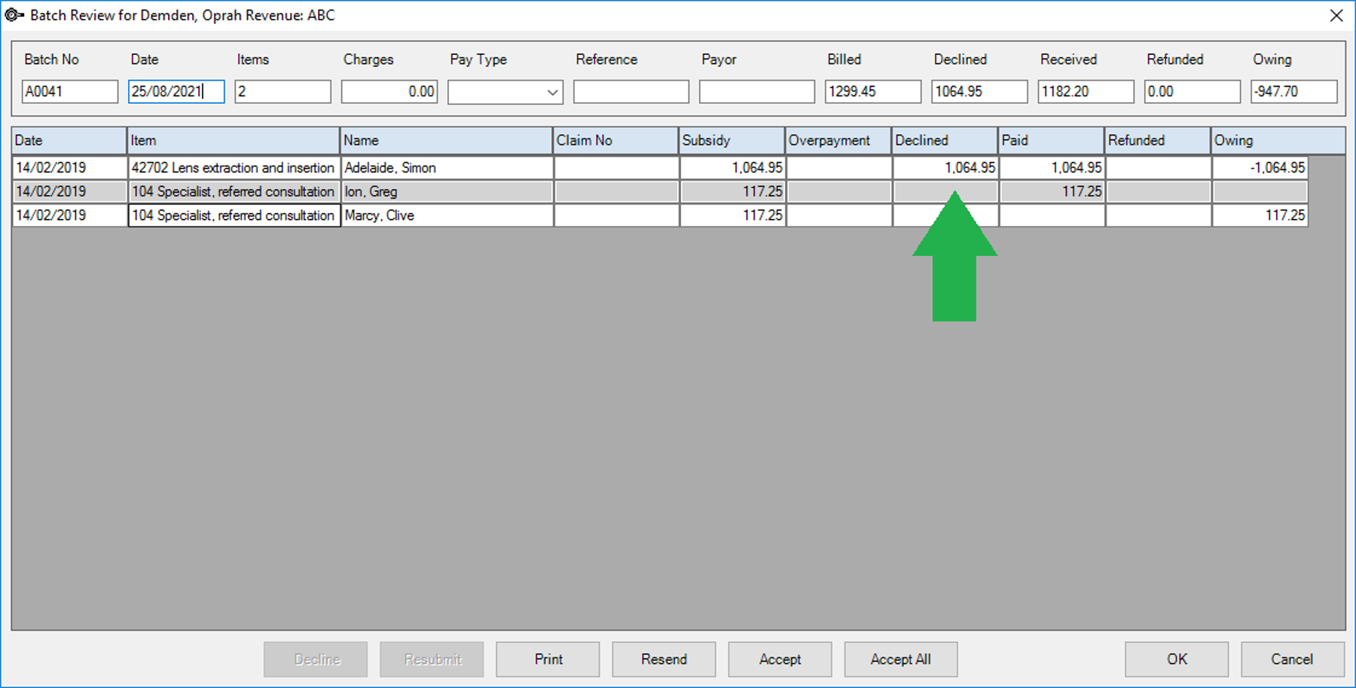Click date cell in Adelaide, Simon row

(x=69, y=168)
